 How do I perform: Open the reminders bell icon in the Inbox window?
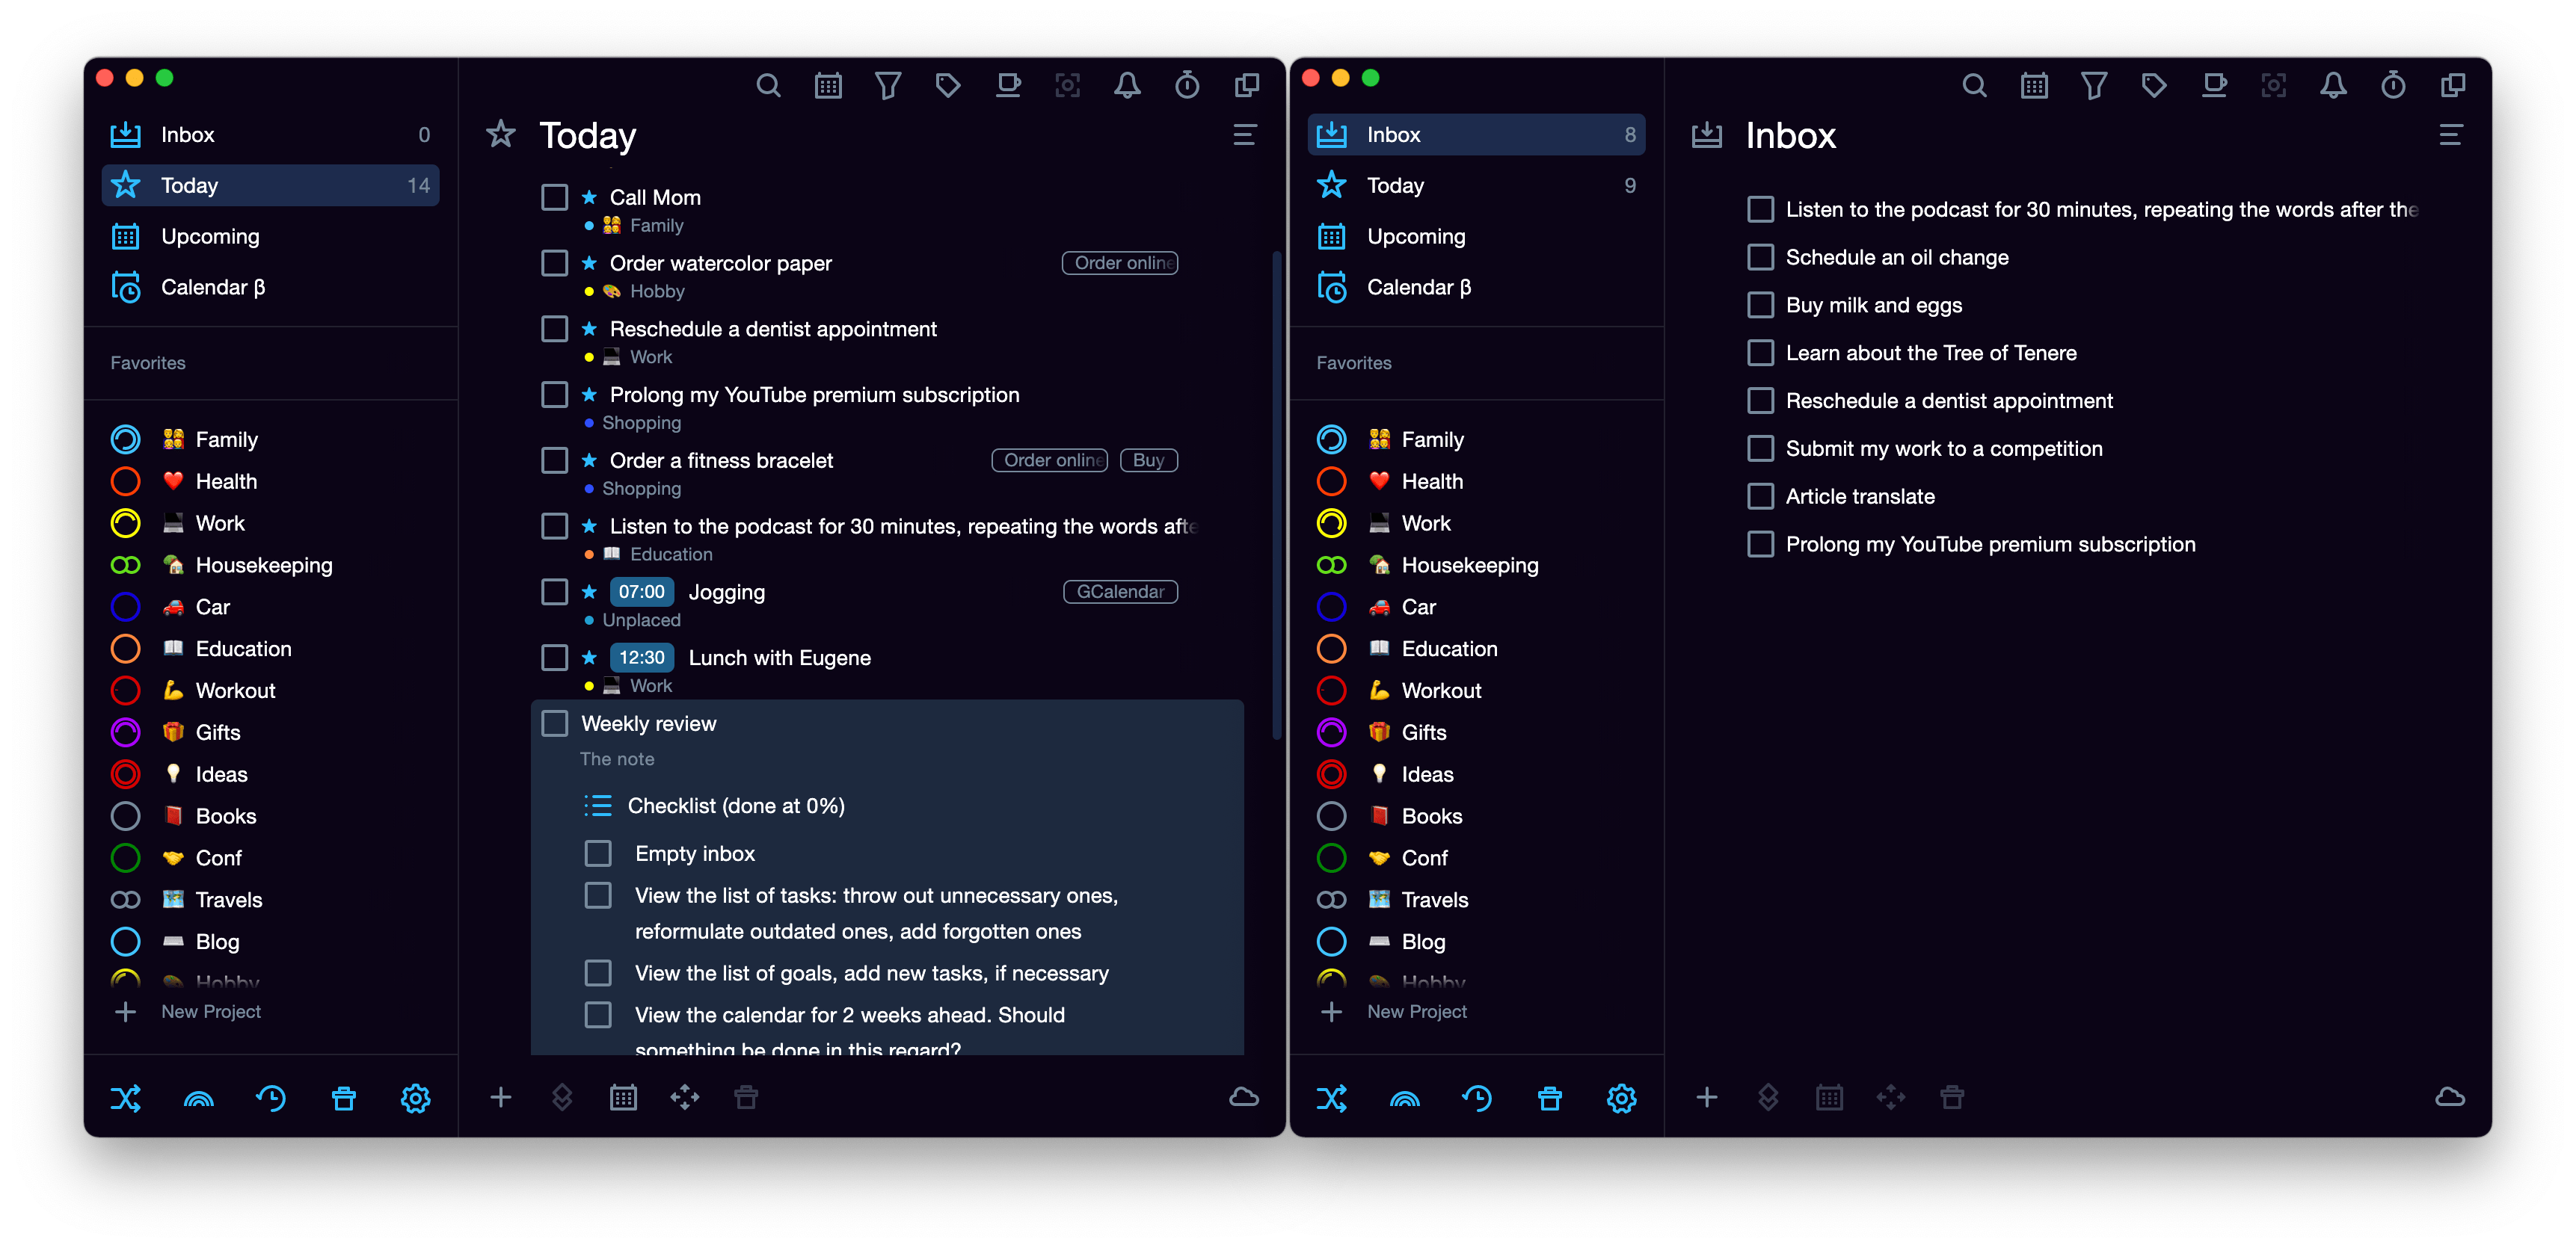[x=2333, y=86]
